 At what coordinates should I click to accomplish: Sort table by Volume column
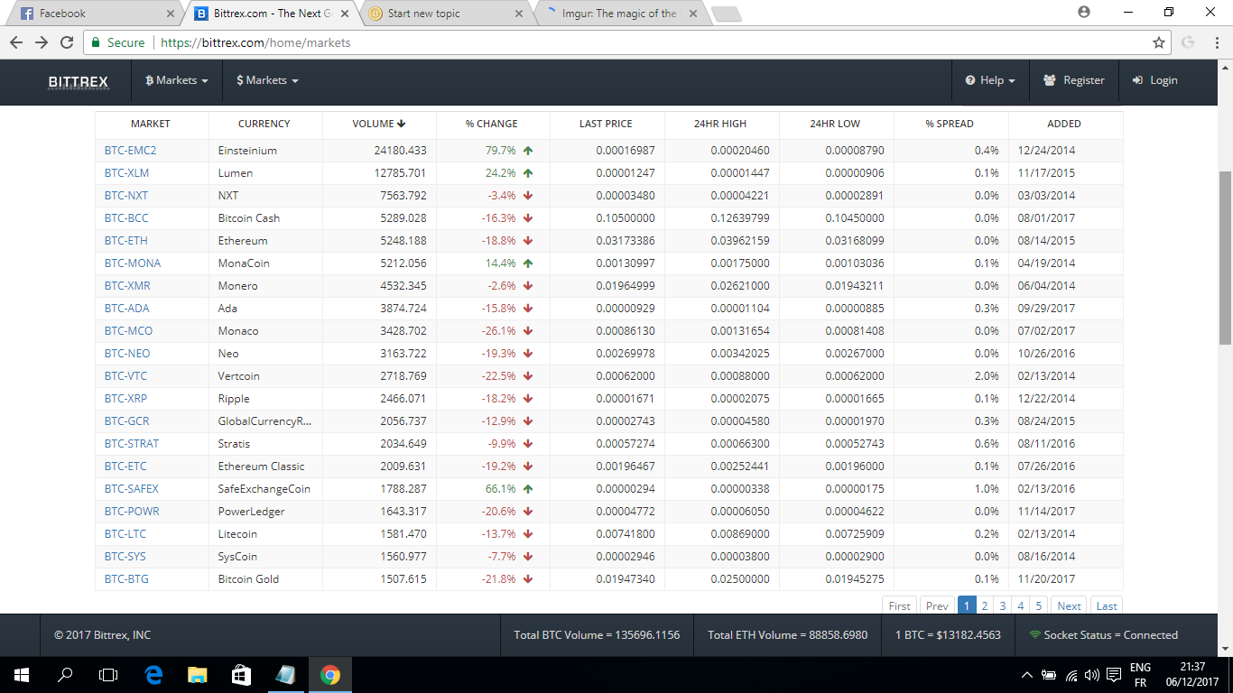tap(379, 124)
